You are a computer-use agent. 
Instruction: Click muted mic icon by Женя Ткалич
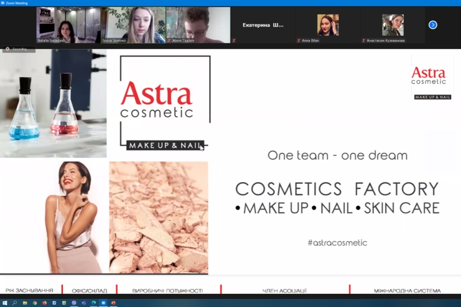[169, 40]
